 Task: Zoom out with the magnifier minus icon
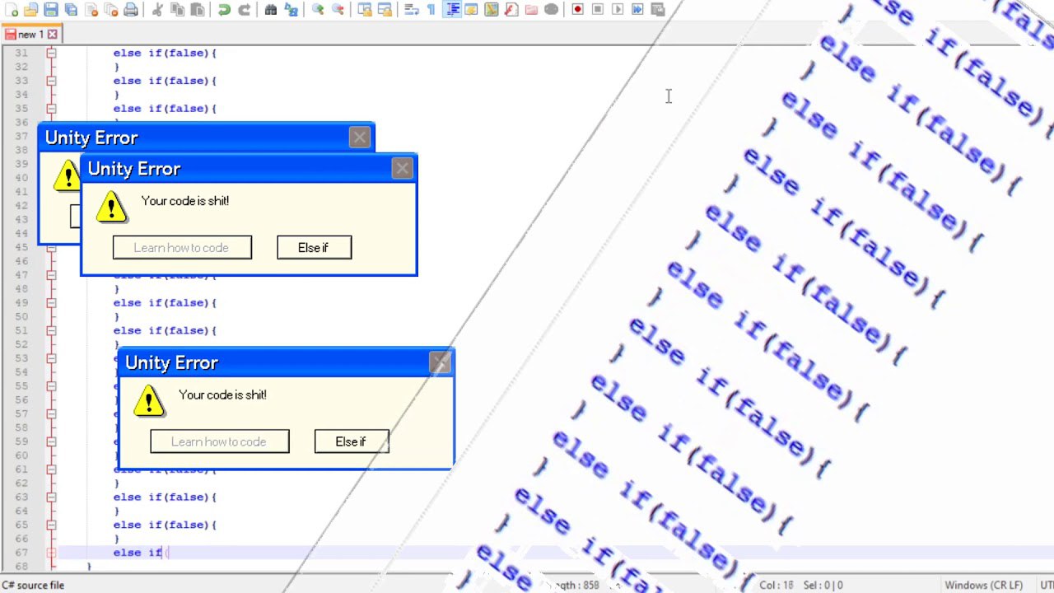click(x=338, y=10)
